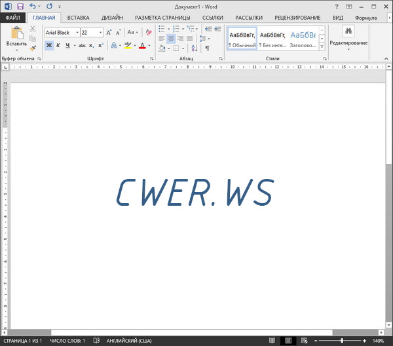Click the zoom slider in status bar
Screen dimensions: 393x346
pos(341,341)
